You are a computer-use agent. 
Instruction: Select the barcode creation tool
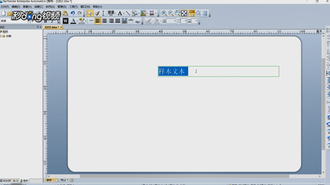click(111, 13)
